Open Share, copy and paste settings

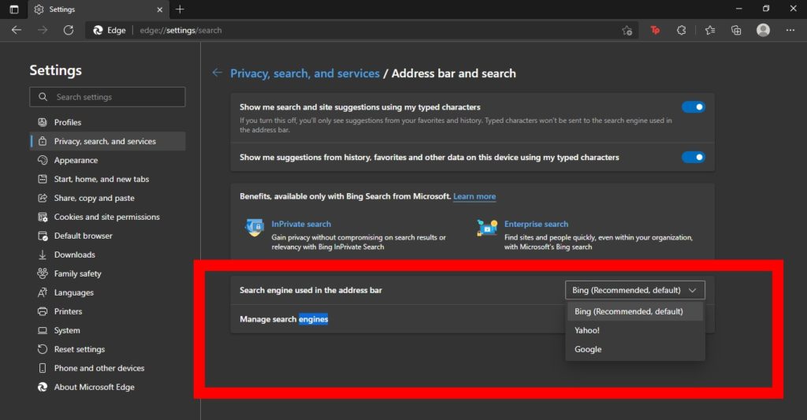107,198
